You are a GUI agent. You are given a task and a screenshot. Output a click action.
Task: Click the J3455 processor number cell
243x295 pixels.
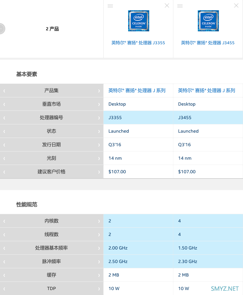tap(208, 117)
